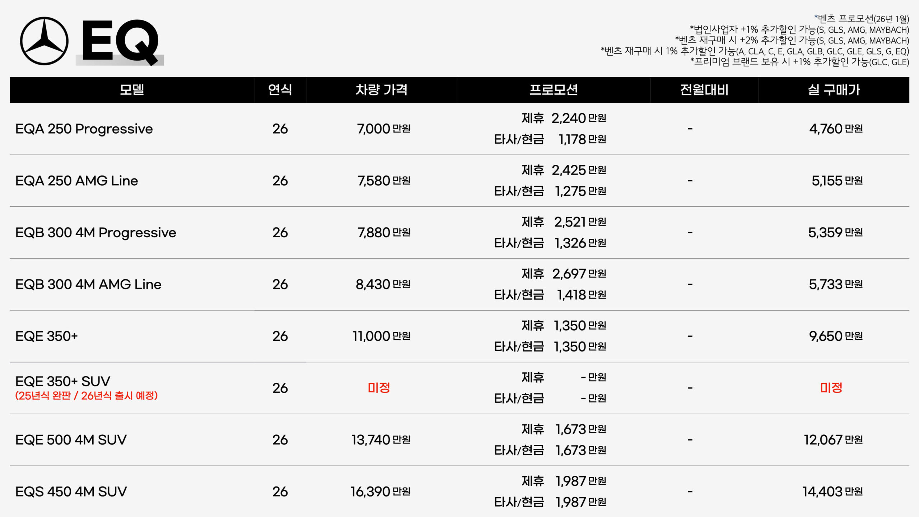This screenshot has width=919, height=517.
Task: Click the 전월대비 column header
Action: pos(704,90)
